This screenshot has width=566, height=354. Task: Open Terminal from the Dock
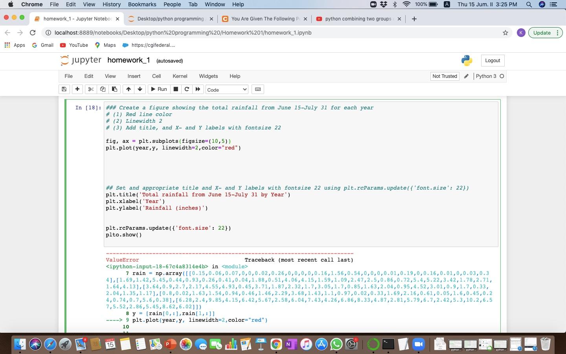[x=388, y=344]
